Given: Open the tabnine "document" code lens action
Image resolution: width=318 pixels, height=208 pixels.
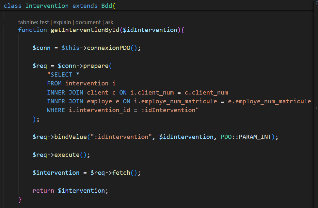Looking at the screenshot, I should pyautogui.click(x=88, y=22).
